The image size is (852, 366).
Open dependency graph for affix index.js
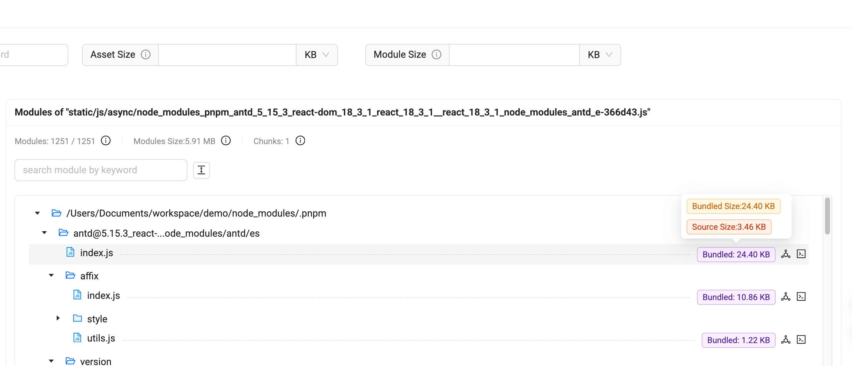tap(786, 297)
